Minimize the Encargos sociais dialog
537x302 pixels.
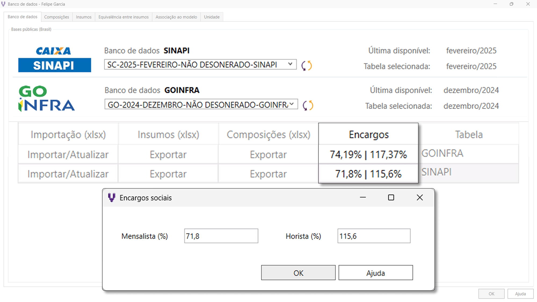coord(363,198)
